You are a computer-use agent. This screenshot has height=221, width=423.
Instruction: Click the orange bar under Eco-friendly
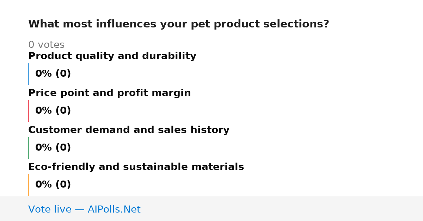pyautogui.click(x=28, y=185)
